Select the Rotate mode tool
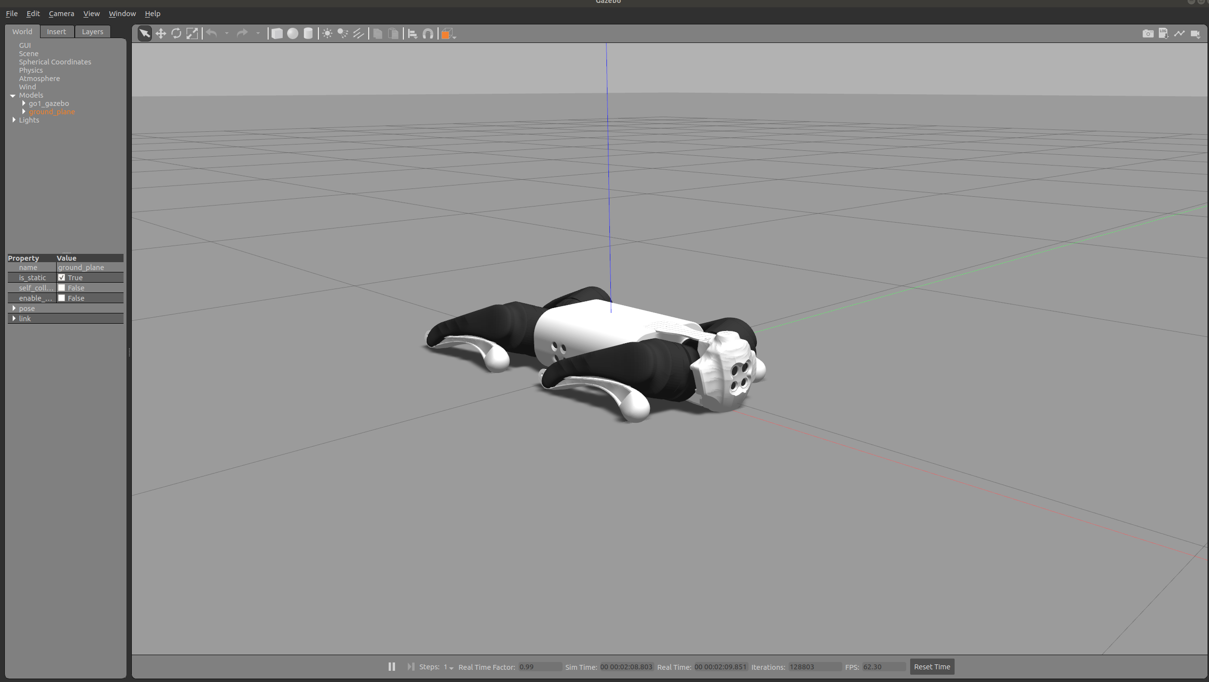Viewport: 1209px width, 682px height. [176, 33]
